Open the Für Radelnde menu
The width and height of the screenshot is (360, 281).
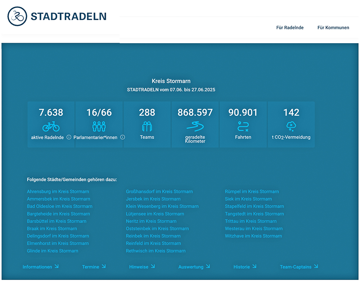[290, 28]
